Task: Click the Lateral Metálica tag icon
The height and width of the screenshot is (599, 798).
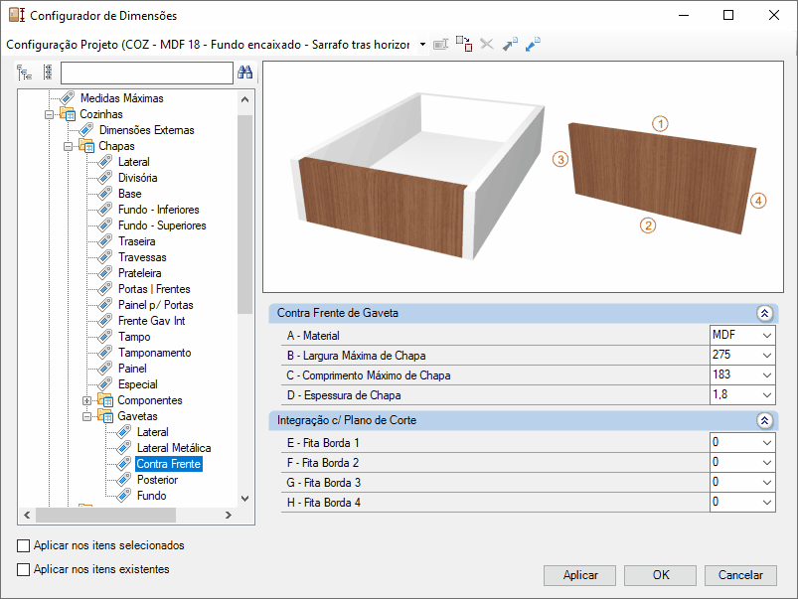Action: click(x=123, y=447)
